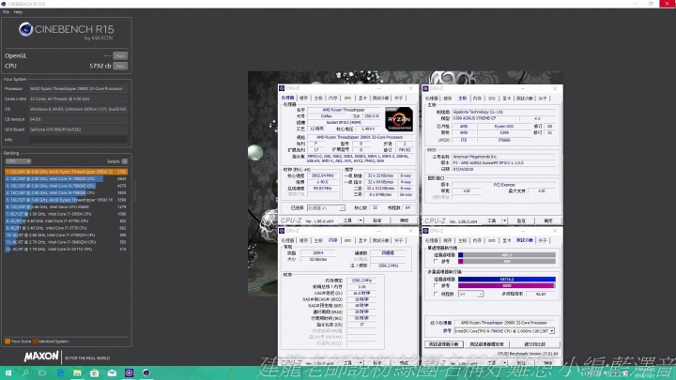Open Graphics (显卡) tab in memory window
Screen dimensions: 676x380
[362, 240]
